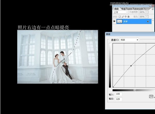Click the wedding photo in the canvas
The height and width of the screenshot is (114, 155).
pyautogui.click(x=58, y=57)
